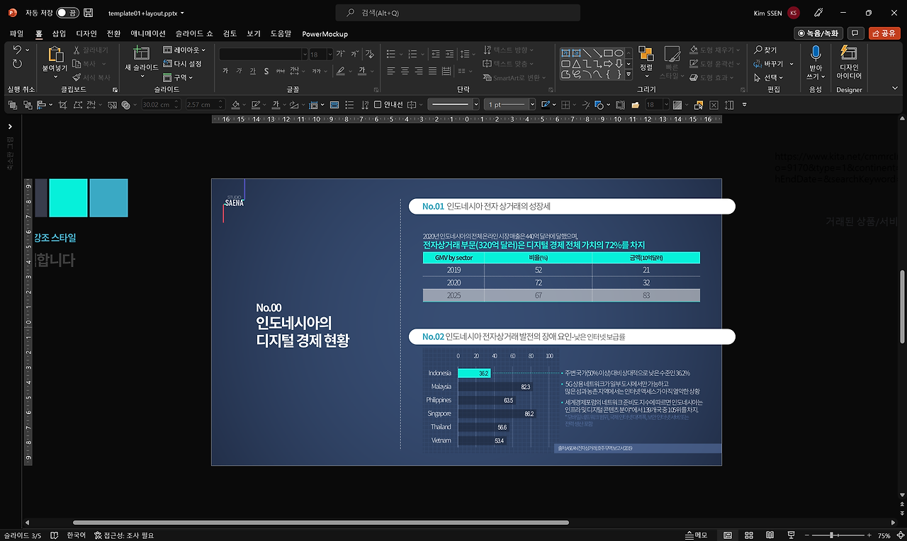Start slide show from status bar icon
The image size is (907, 541).
pos(793,535)
